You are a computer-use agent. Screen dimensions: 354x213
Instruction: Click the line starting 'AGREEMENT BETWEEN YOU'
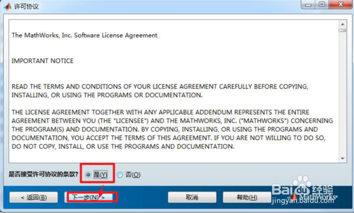coord(172,121)
